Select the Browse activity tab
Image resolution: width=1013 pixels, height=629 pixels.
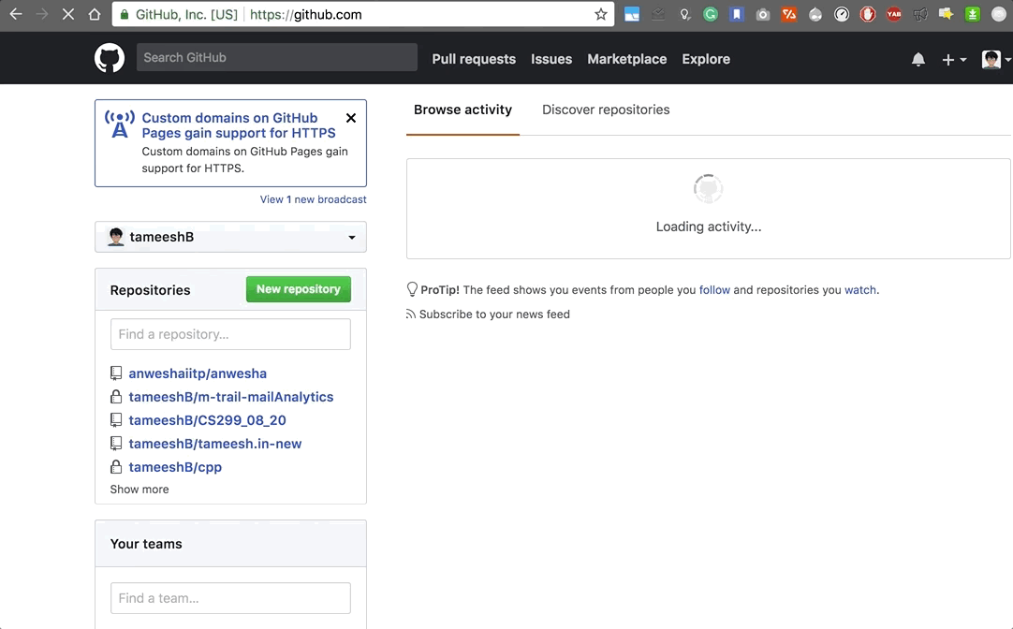[462, 110]
